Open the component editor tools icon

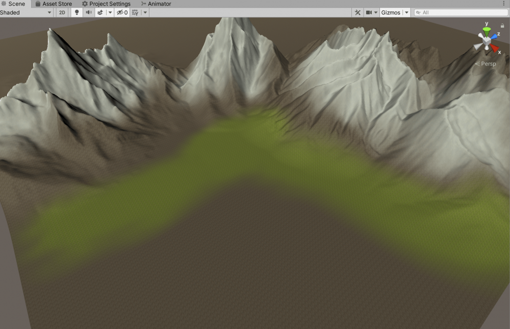[x=358, y=12]
